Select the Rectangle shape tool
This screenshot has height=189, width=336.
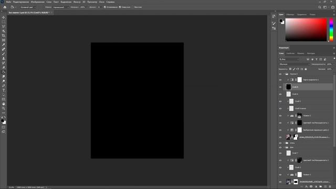pyautogui.click(x=4, y=99)
